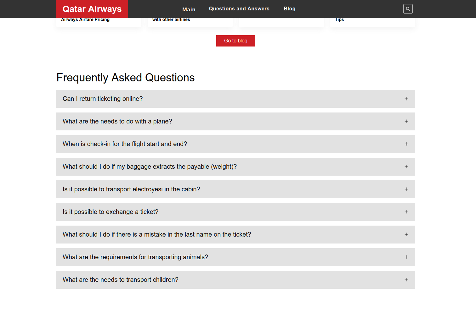476x312 pixels.
Task: Click plus icon on transporting animals question
Action: coord(406,257)
